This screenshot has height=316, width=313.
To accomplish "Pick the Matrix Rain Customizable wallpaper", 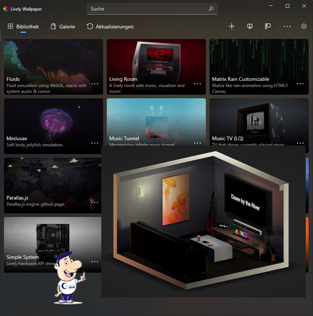I will [259, 58].
